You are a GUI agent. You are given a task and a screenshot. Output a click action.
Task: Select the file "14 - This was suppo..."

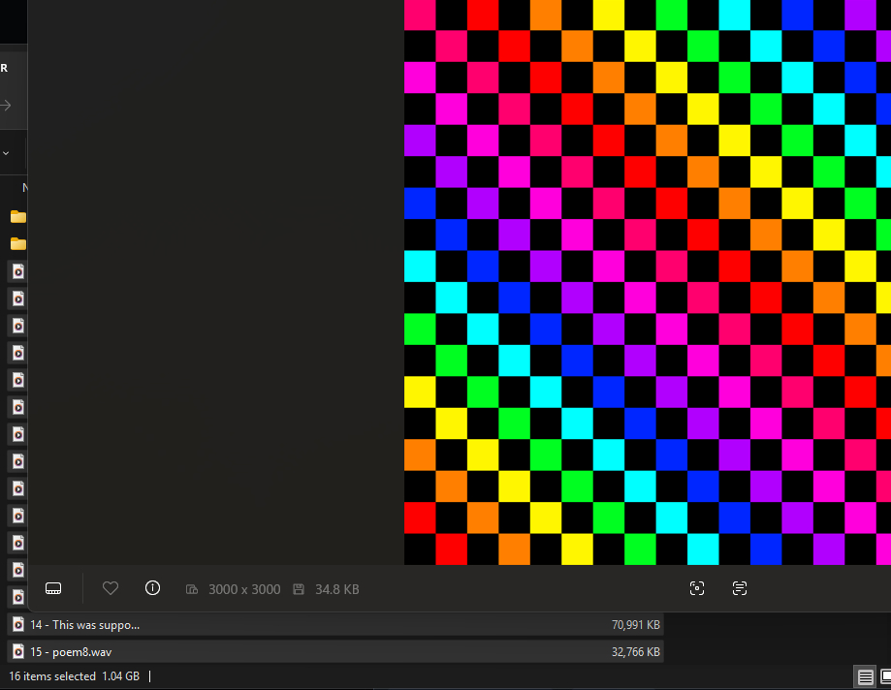coord(85,625)
